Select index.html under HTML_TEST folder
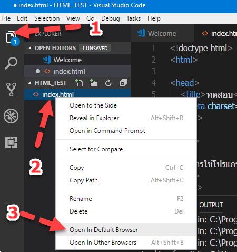This screenshot has height=252, width=237. pyautogui.click(x=77, y=94)
